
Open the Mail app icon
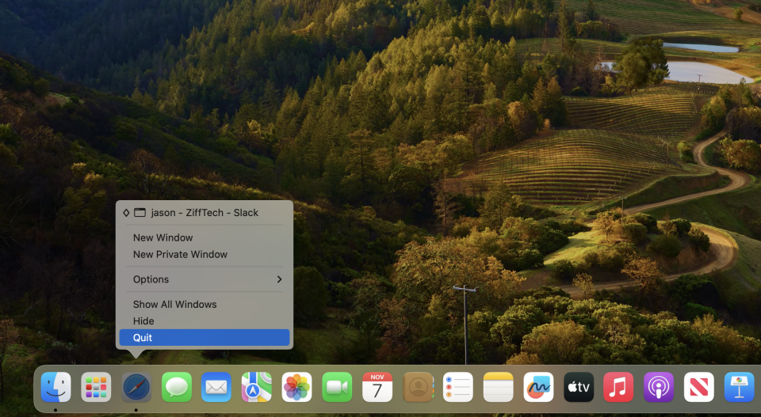(x=216, y=387)
